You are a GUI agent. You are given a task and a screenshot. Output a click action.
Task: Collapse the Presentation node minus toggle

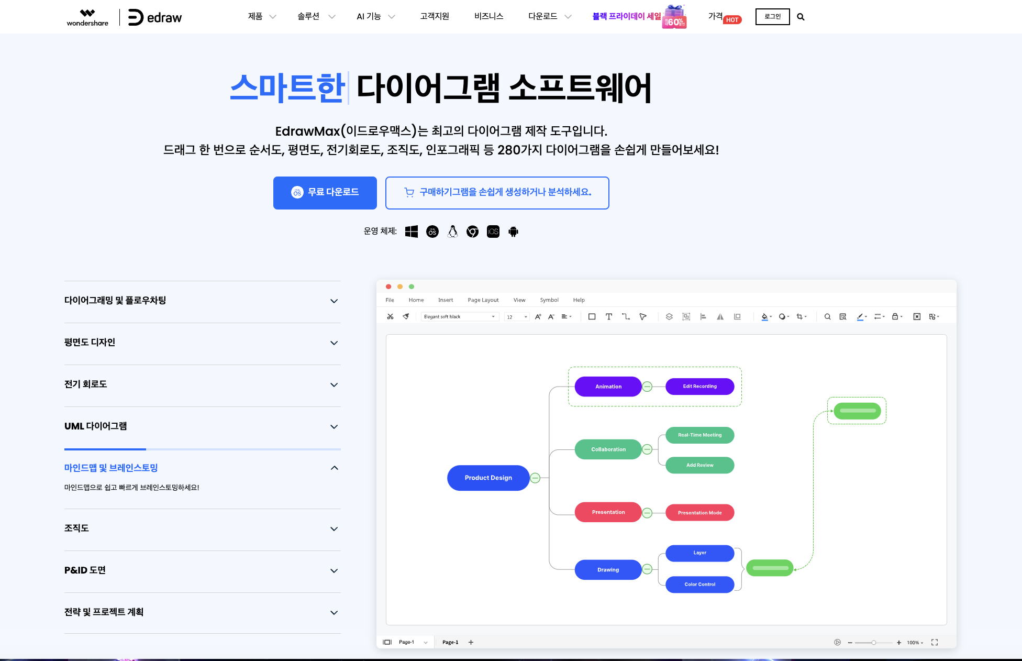point(647,513)
